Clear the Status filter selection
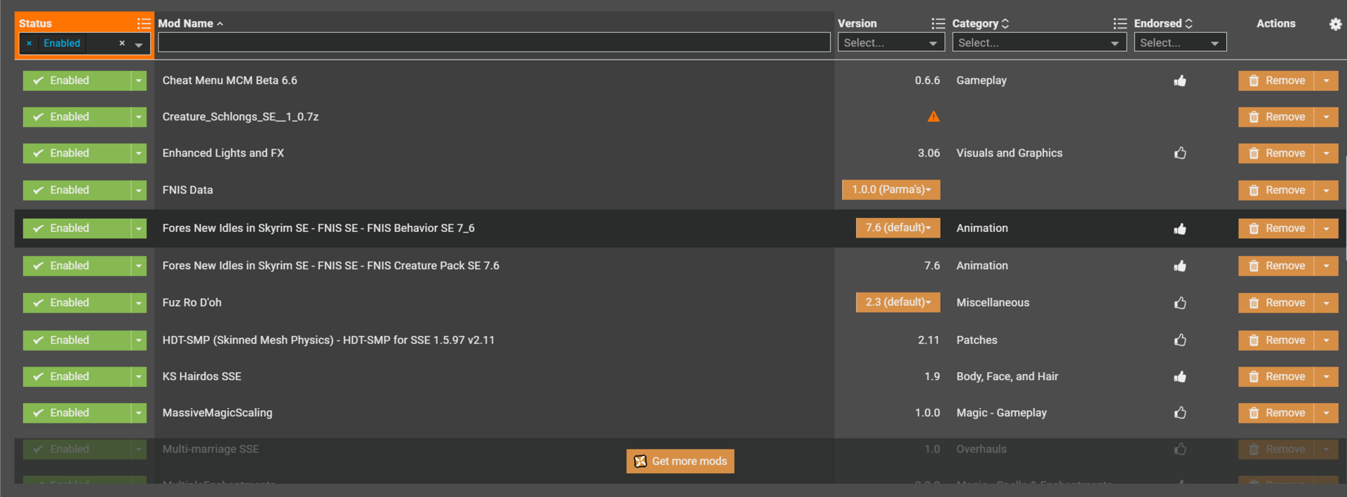Viewport: 1347px width, 497px height. tap(122, 43)
